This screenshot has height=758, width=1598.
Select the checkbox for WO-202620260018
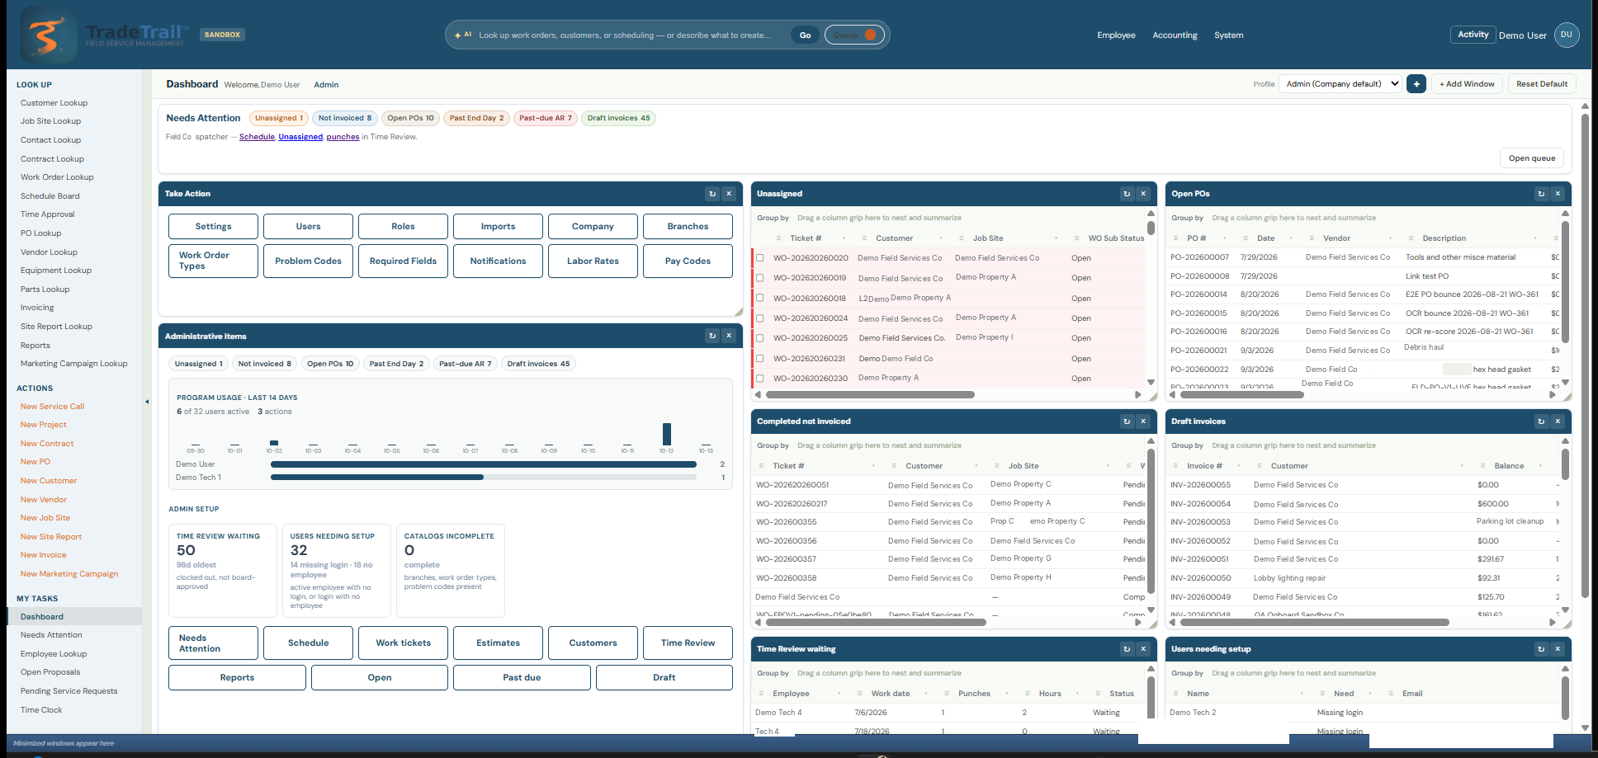760,298
